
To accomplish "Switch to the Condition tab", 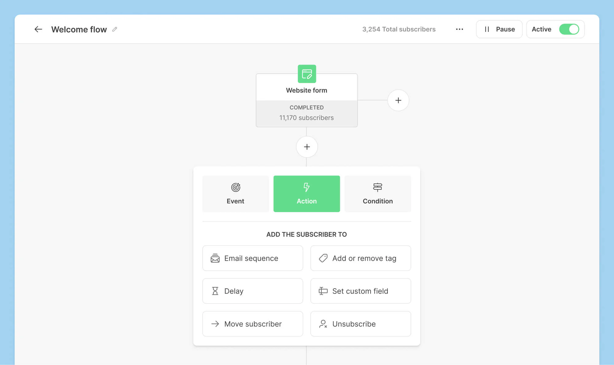I will pyautogui.click(x=378, y=194).
